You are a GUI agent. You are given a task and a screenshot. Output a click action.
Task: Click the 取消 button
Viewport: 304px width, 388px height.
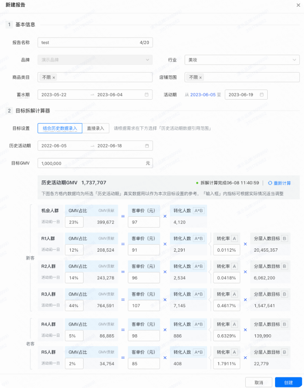[x=259, y=382]
